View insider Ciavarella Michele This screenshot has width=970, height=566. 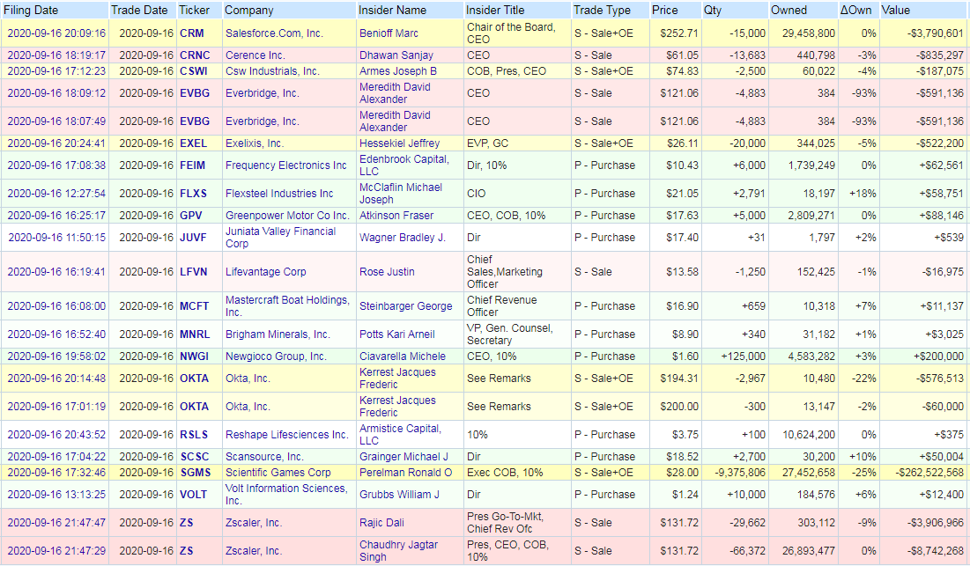(x=402, y=357)
